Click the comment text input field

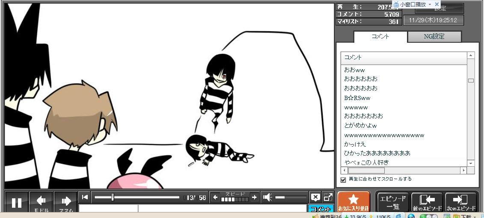click(x=223, y=209)
